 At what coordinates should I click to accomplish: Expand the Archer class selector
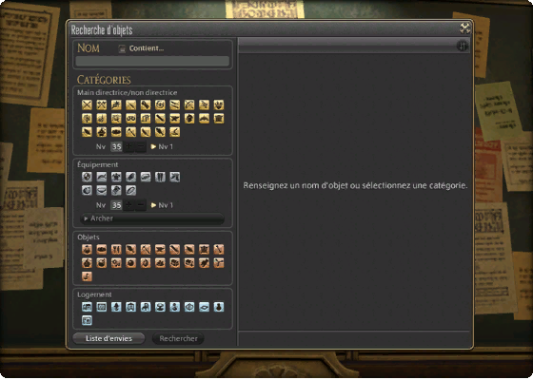click(x=152, y=218)
